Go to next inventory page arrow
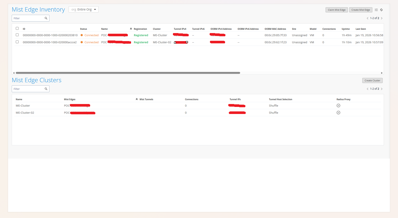398x218 pixels. 382,18
